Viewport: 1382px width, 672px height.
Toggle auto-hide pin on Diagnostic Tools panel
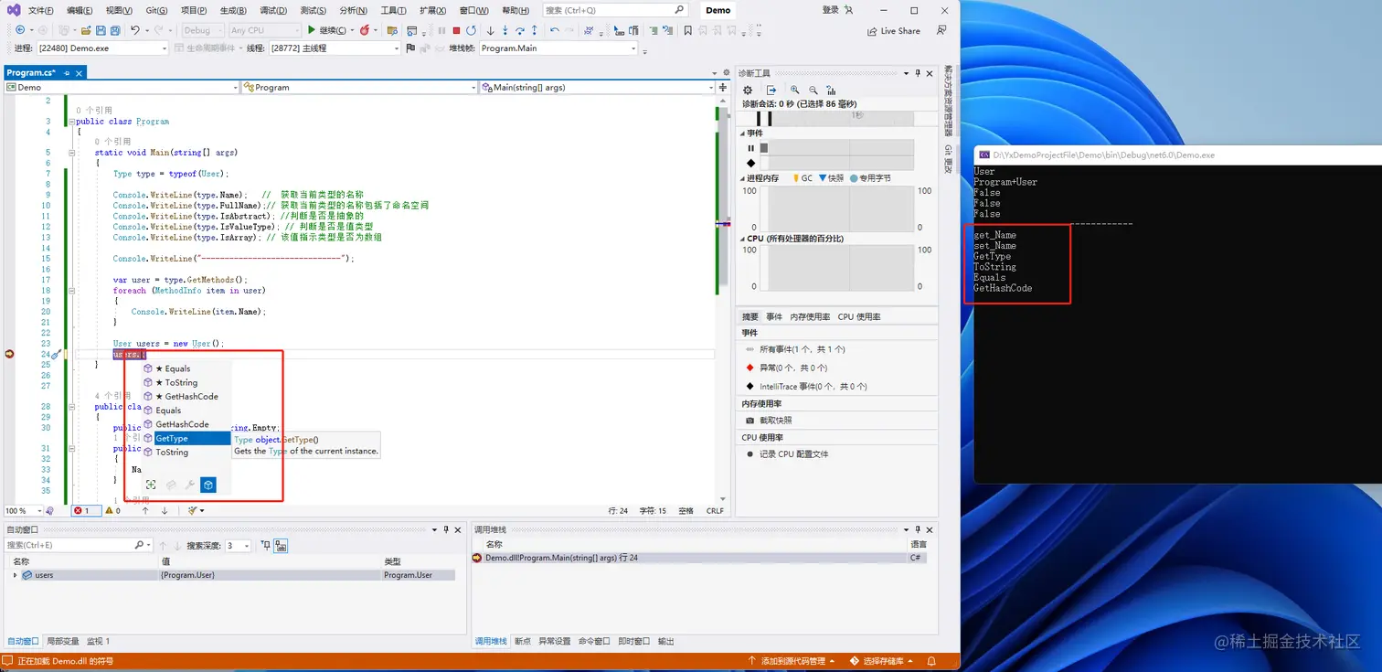tap(919, 72)
